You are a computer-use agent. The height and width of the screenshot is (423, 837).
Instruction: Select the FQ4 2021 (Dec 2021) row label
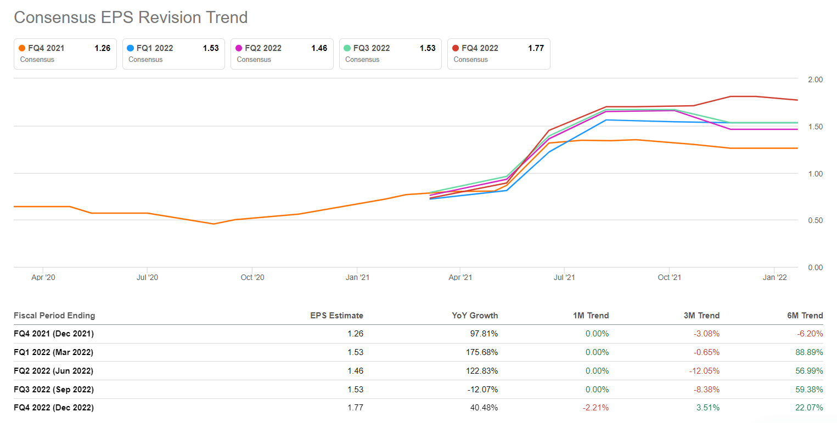(54, 334)
